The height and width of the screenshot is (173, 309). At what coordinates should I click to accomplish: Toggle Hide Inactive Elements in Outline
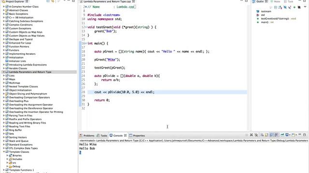299,7
